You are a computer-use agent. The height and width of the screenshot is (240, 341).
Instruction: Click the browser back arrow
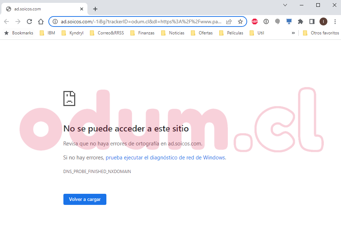click(6, 21)
